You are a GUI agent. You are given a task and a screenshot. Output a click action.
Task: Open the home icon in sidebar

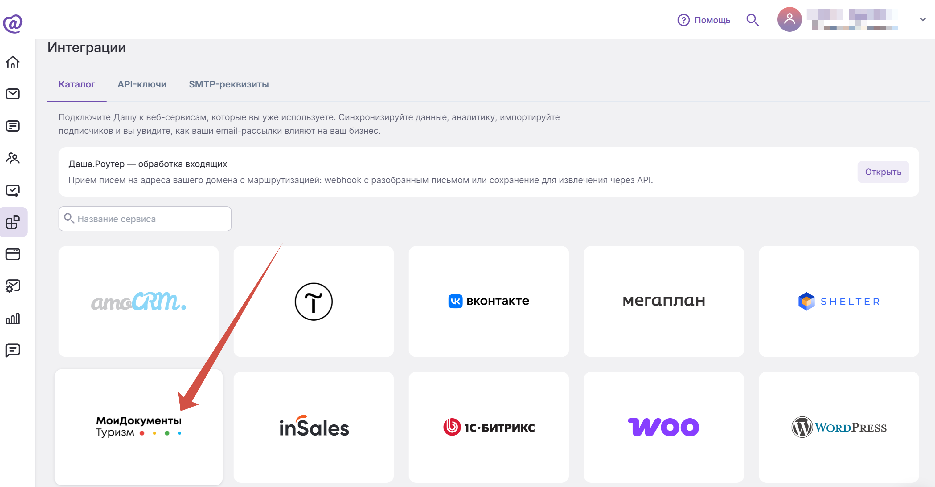point(13,62)
